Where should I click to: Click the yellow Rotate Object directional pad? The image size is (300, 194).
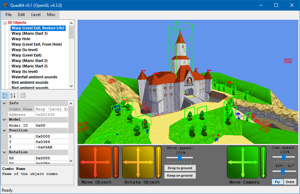tap(138, 162)
